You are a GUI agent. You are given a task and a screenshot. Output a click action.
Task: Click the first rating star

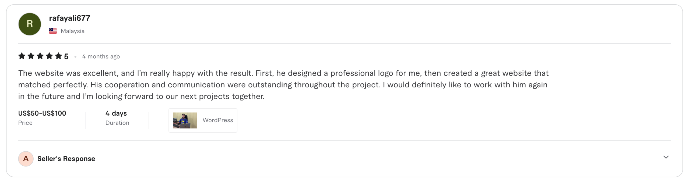point(22,56)
